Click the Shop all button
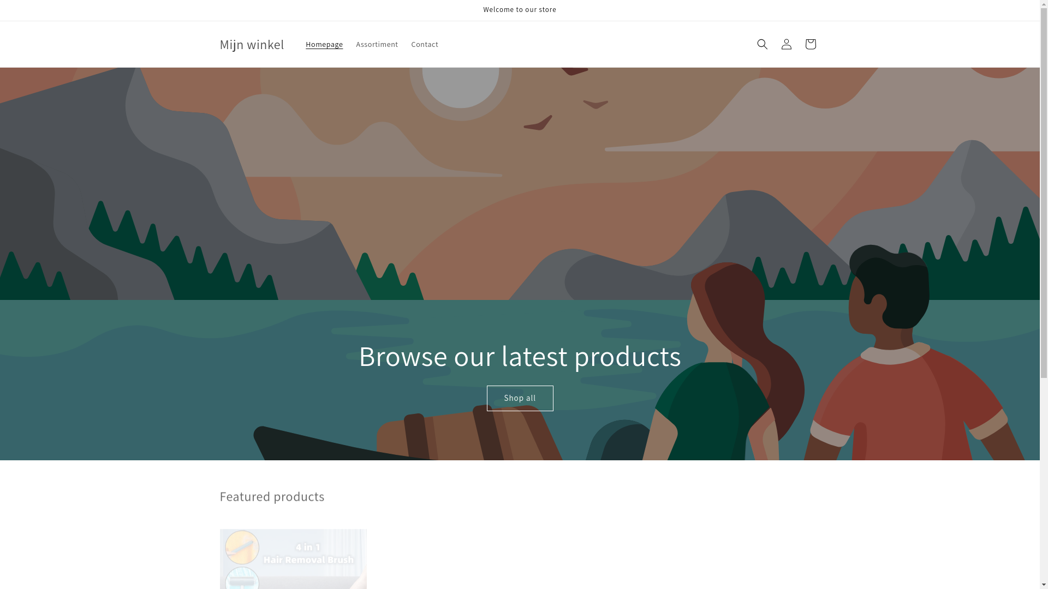The width and height of the screenshot is (1048, 589). pos(520,398)
